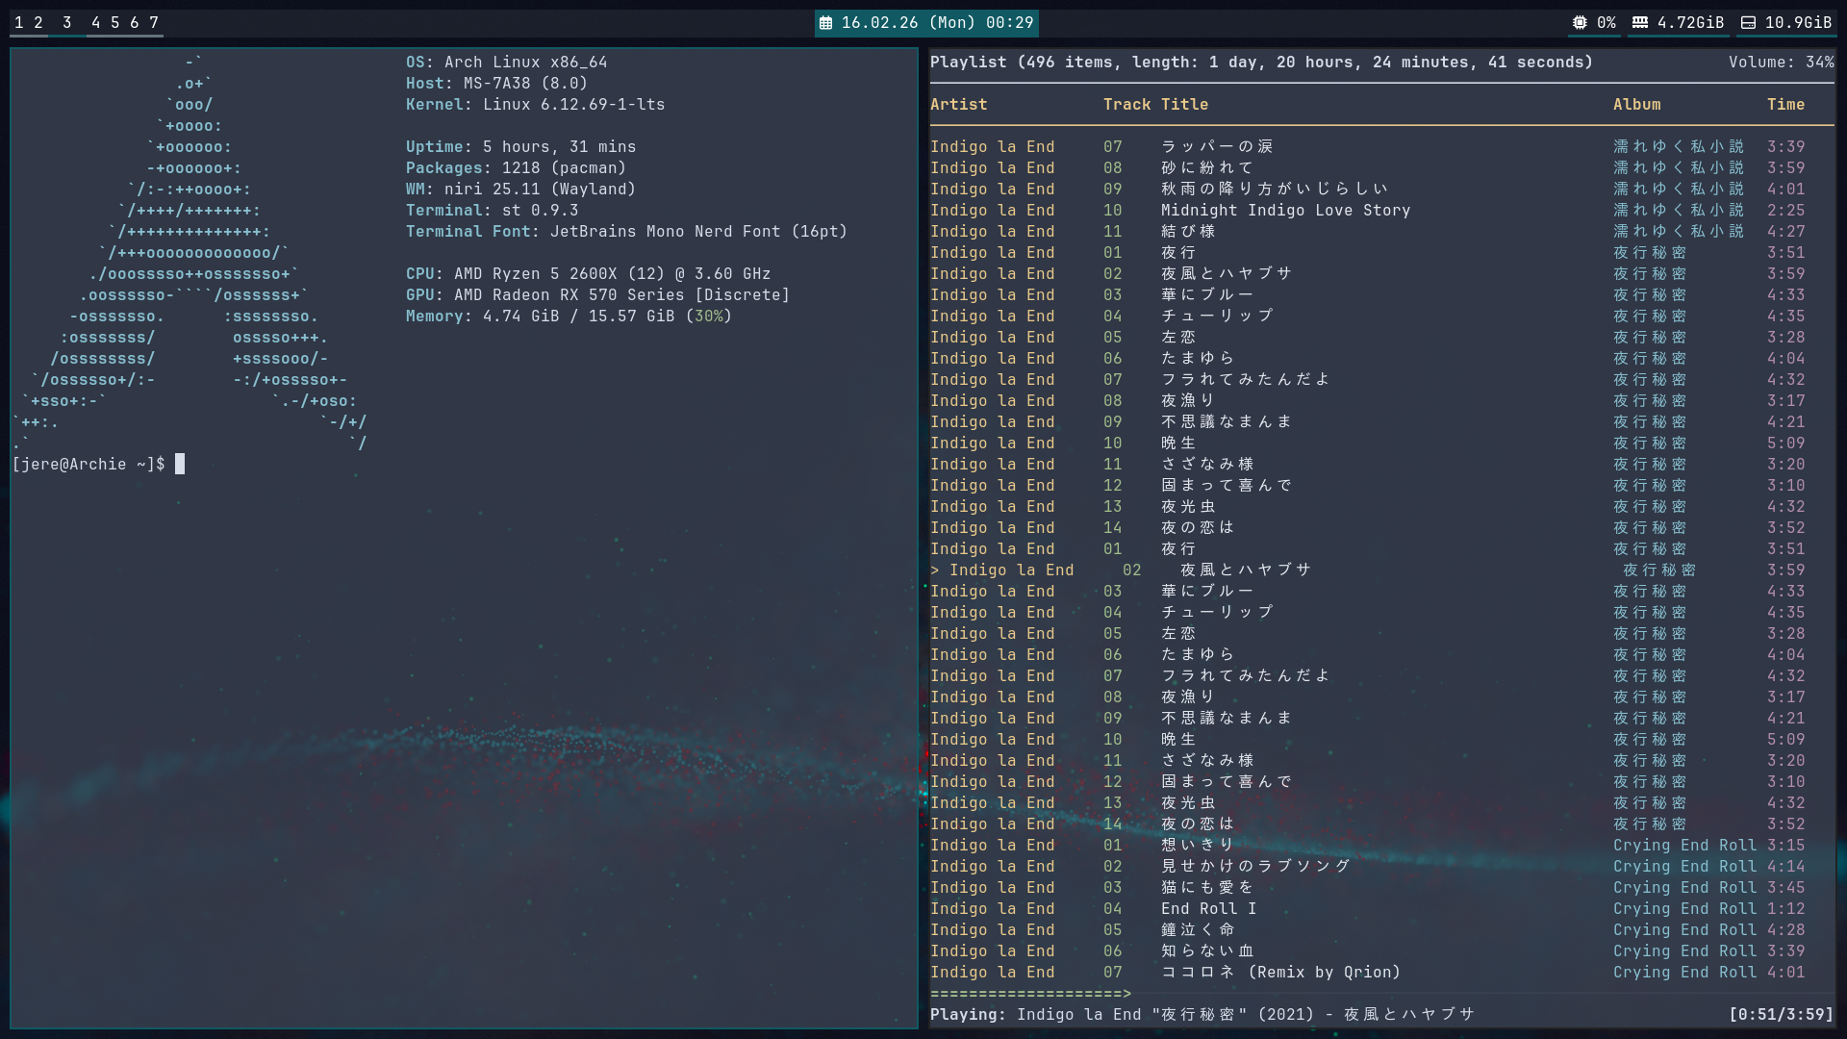Image resolution: width=1847 pixels, height=1039 pixels.
Task: Select track 'Midnight Indigo Love Story'
Action: tap(1285, 211)
